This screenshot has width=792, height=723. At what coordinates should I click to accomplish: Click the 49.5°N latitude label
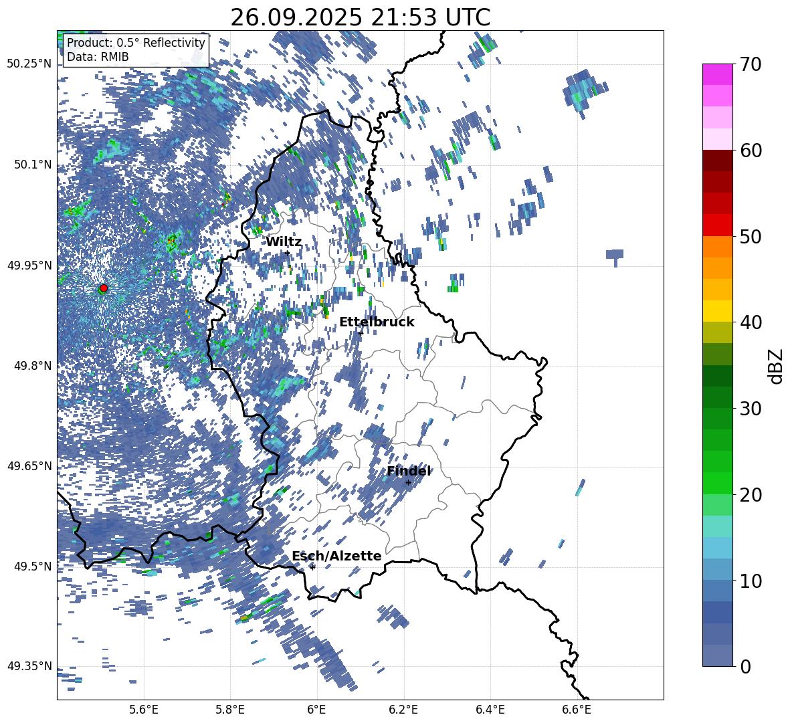[x=33, y=566]
